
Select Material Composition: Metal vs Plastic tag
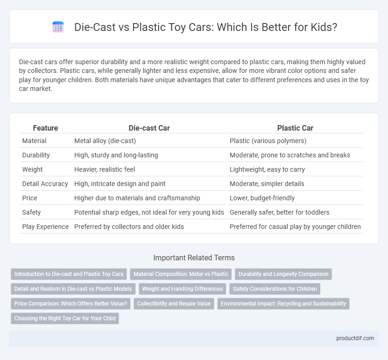pyautogui.click(x=181, y=274)
